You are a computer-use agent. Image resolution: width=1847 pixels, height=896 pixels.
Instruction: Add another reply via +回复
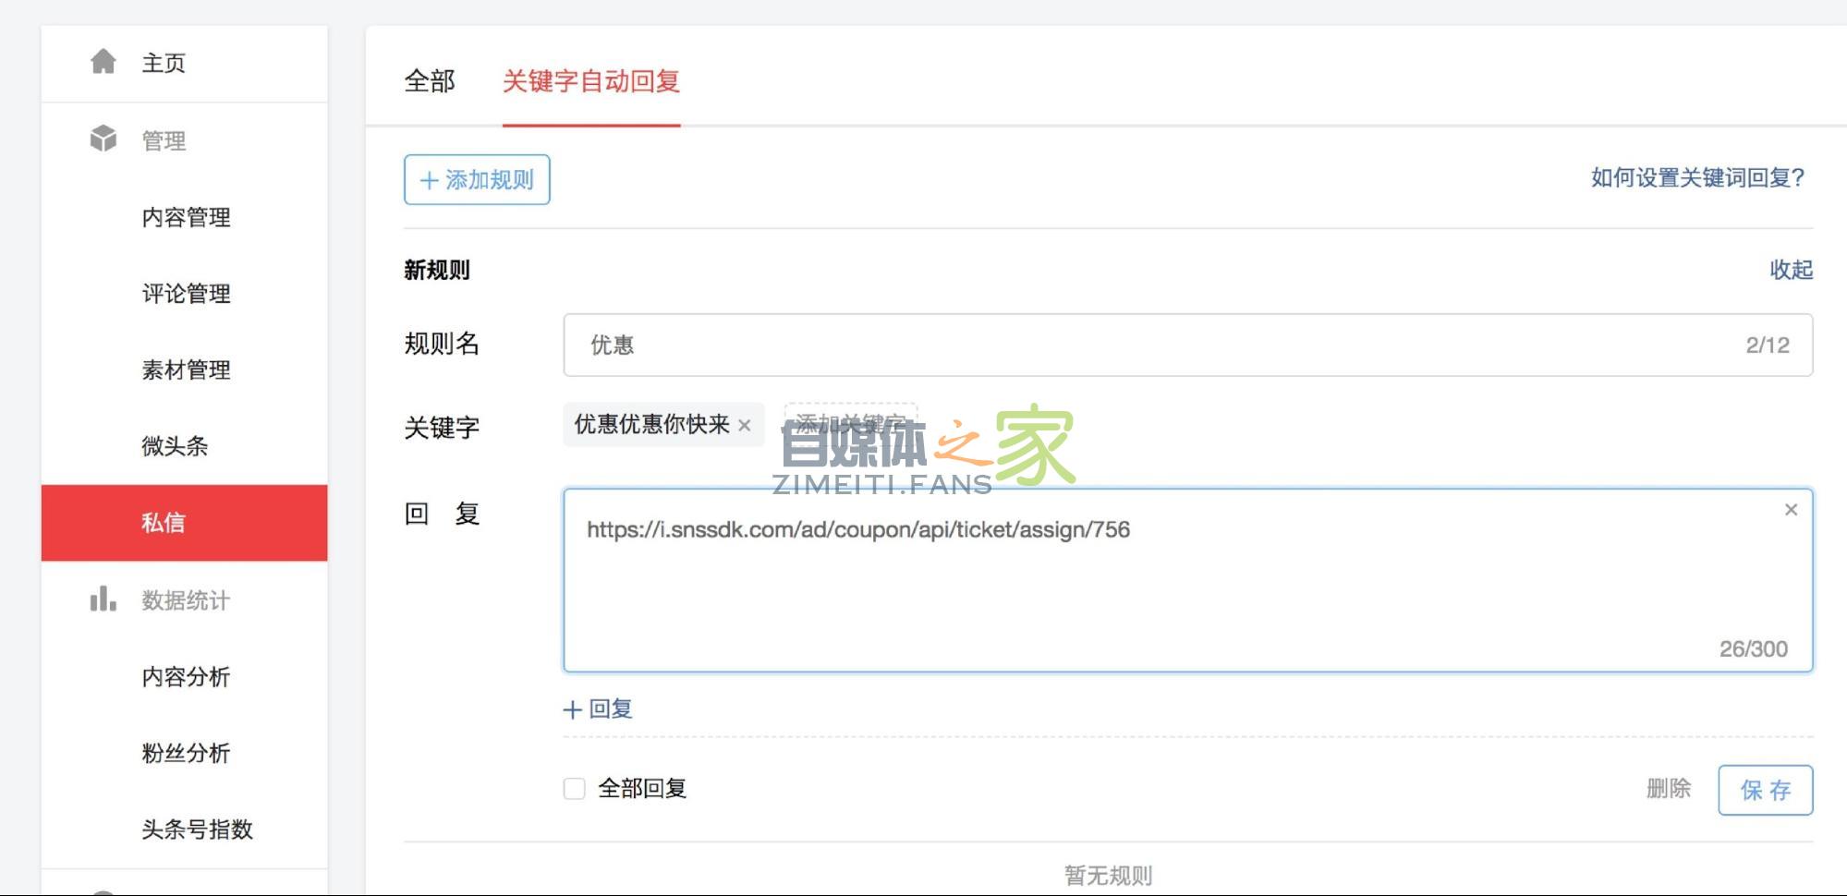pyautogui.click(x=598, y=708)
